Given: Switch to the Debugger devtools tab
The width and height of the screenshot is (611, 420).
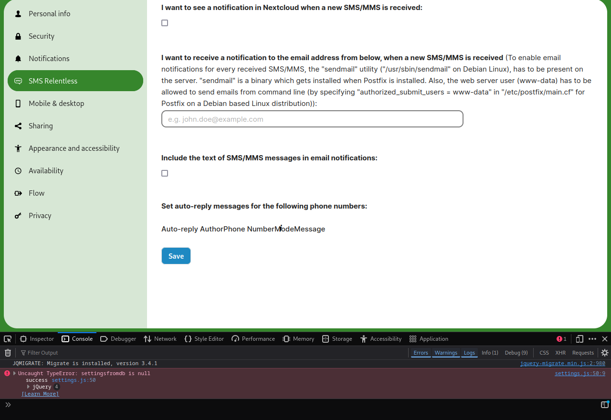Looking at the screenshot, I should pos(118,339).
